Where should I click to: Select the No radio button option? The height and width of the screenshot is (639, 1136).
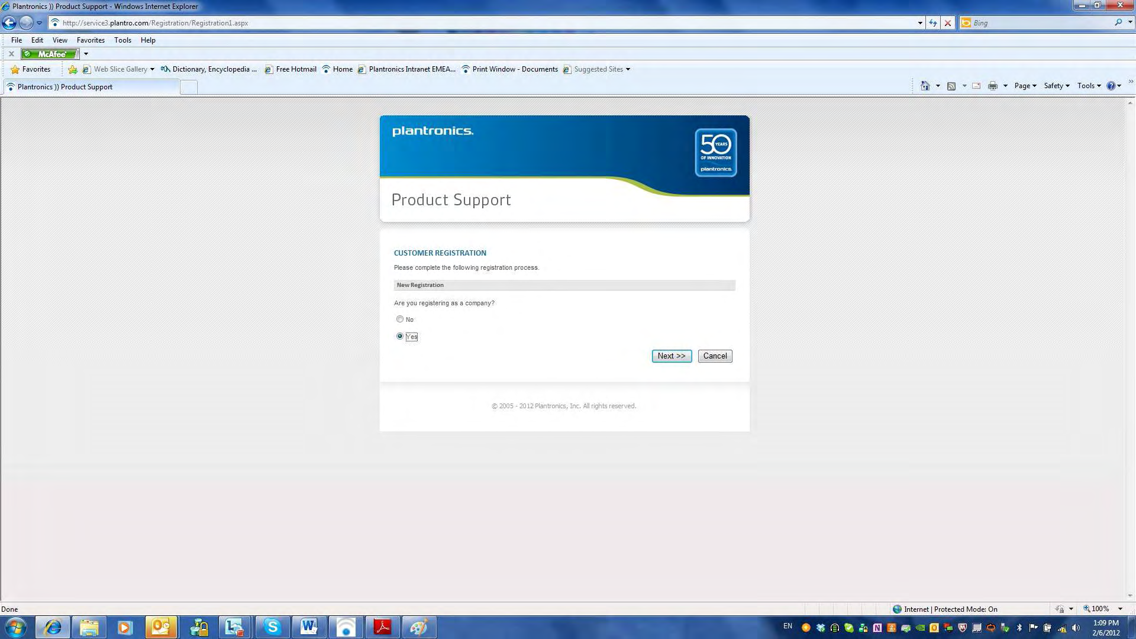coord(399,319)
